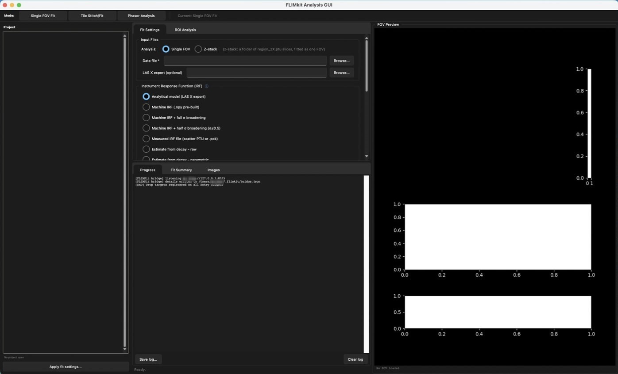Browse for the Data file
Image resolution: width=618 pixels, height=374 pixels.
pos(341,61)
